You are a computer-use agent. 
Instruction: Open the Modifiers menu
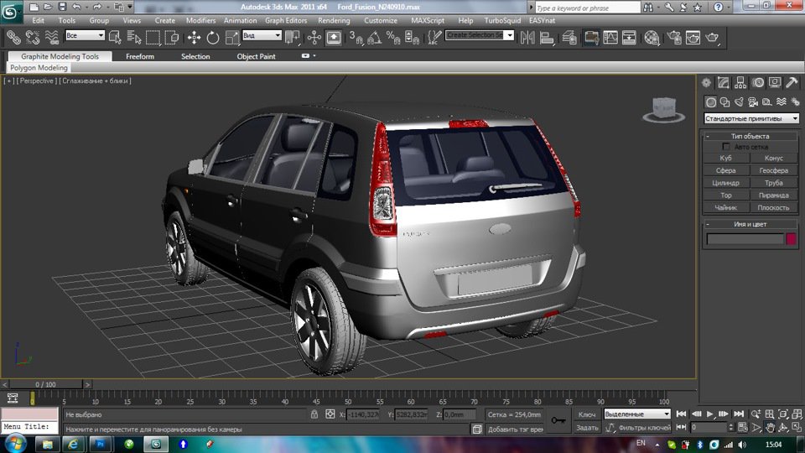coord(200,20)
